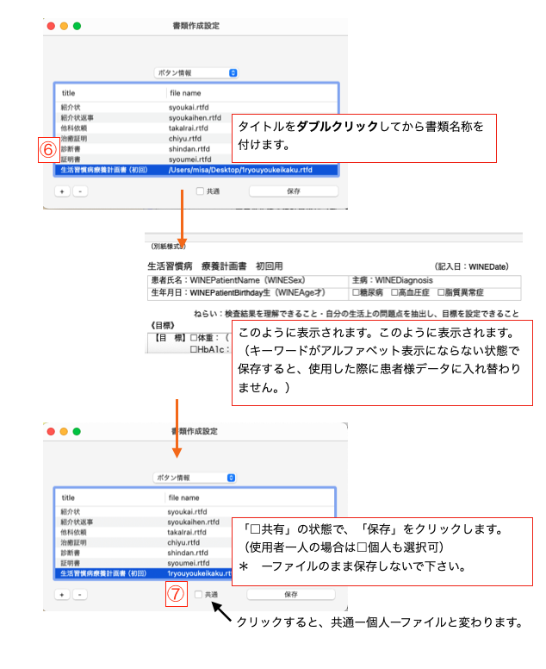Open the ボタン情報 dropdown in the upper dialog

click(x=195, y=73)
